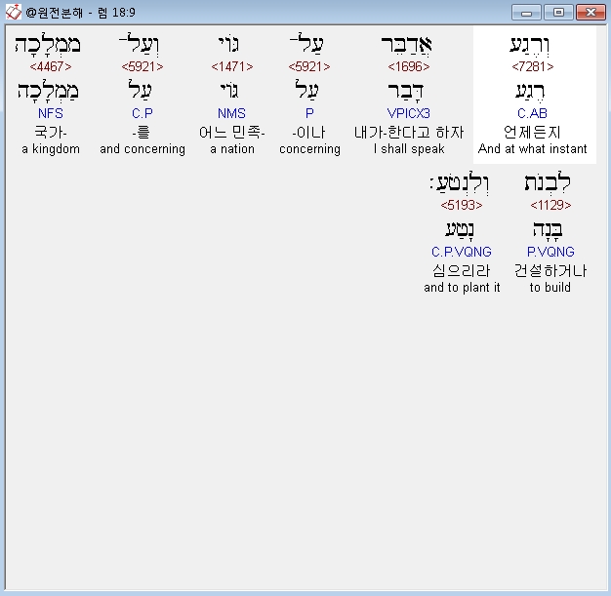This screenshot has height=596, width=611.
Task: Click the window title 렘 18:9
Action: 116,13
